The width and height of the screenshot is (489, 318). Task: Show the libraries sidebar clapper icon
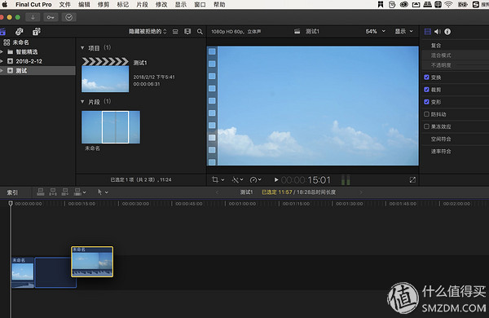pos(2,32)
